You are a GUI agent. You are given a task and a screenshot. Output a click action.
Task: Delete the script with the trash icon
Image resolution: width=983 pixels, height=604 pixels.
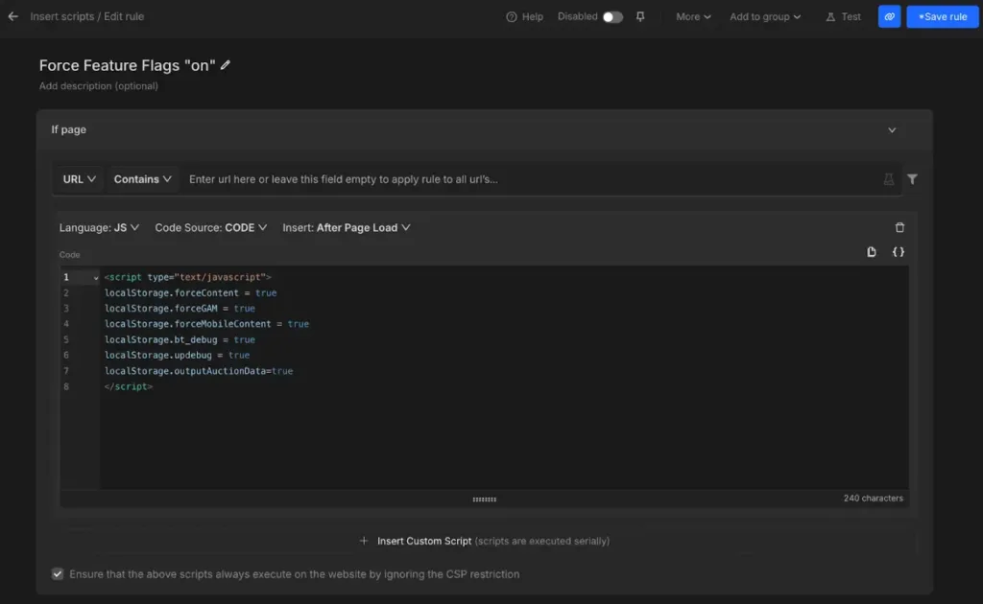point(899,228)
